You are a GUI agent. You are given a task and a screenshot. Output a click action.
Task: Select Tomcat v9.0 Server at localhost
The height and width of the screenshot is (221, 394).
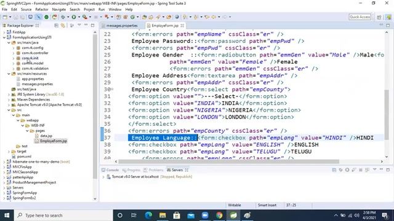[135, 177]
